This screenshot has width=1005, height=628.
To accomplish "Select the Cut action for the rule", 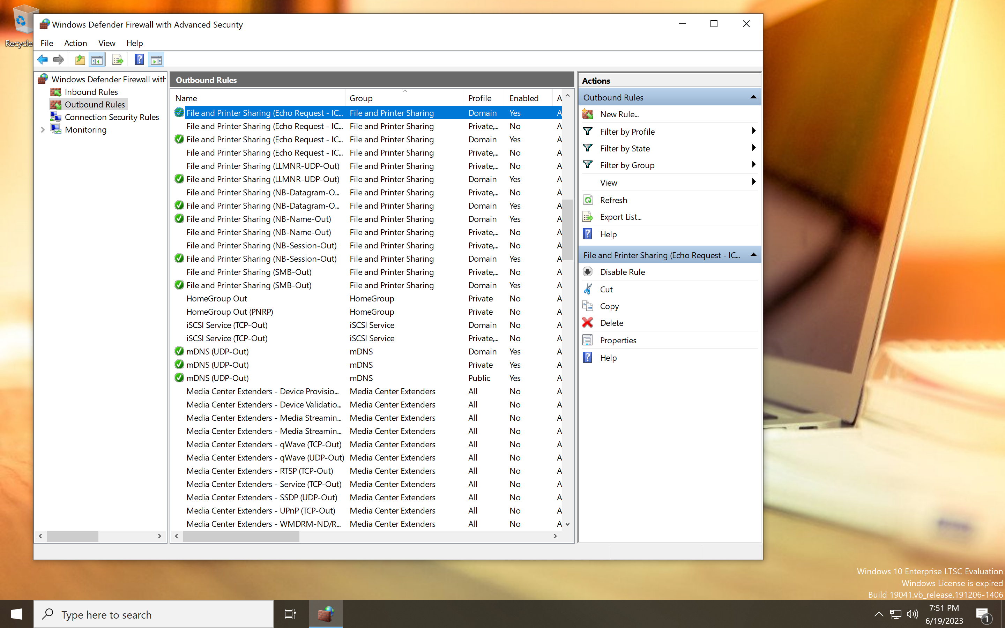I will coord(606,289).
